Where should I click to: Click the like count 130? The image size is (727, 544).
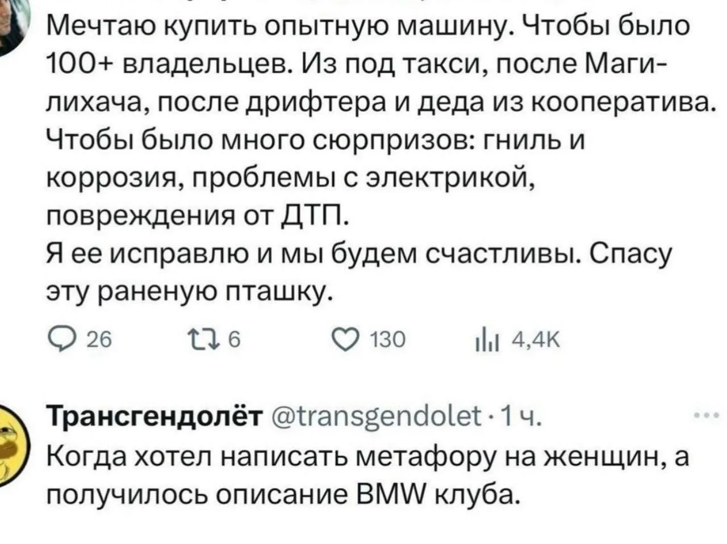(386, 340)
